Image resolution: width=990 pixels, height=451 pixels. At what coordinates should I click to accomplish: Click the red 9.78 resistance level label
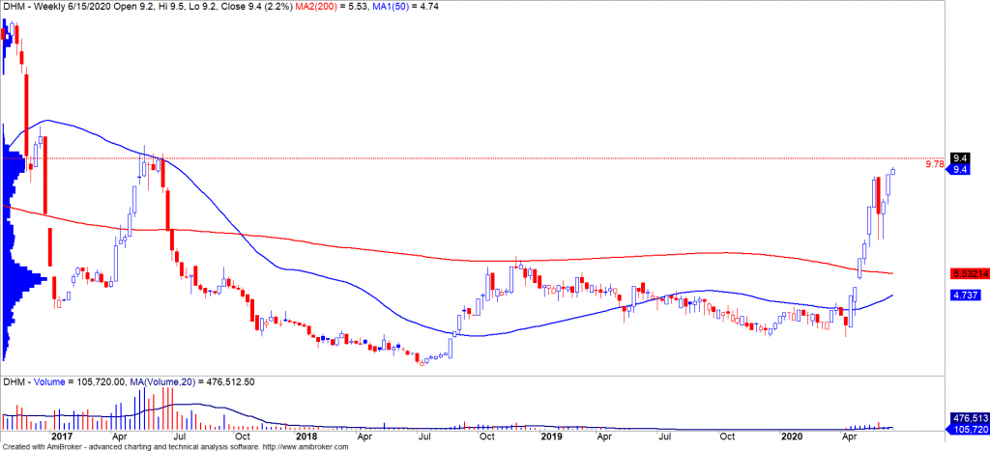[934, 164]
